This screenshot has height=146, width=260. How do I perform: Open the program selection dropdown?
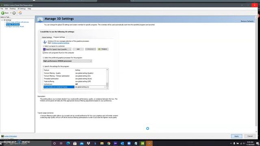(x=57, y=49)
